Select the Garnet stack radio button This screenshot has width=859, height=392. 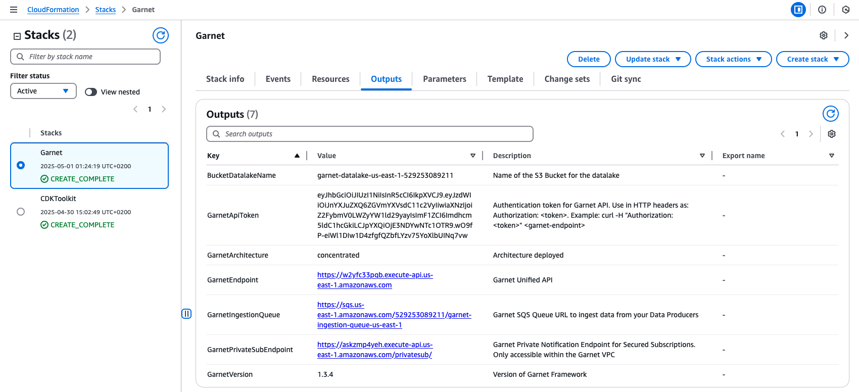(21, 165)
